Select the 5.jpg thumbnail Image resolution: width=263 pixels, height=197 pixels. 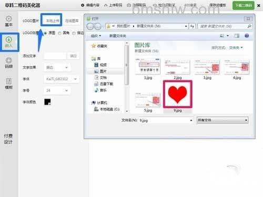(x=148, y=100)
